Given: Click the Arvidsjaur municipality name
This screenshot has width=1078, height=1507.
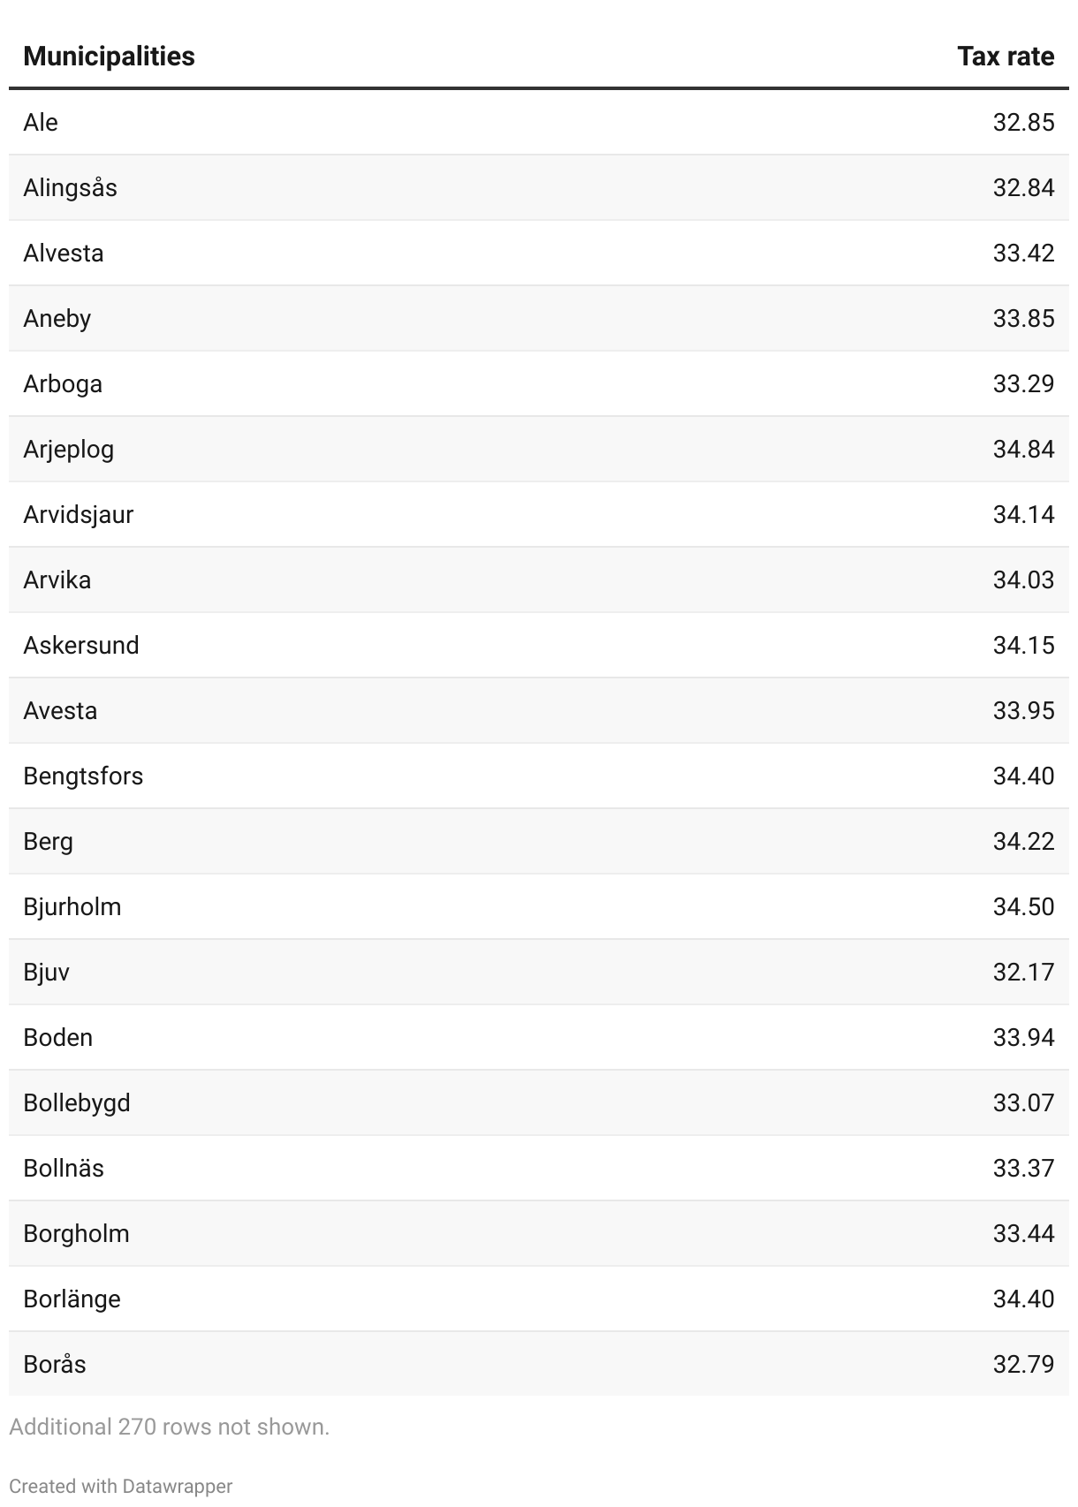Looking at the screenshot, I should click(x=78, y=514).
